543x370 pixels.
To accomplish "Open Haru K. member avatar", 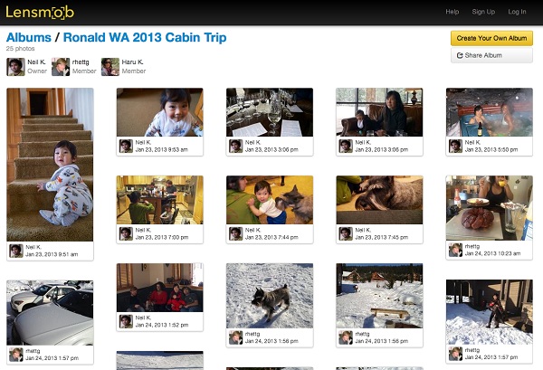I will [110, 67].
